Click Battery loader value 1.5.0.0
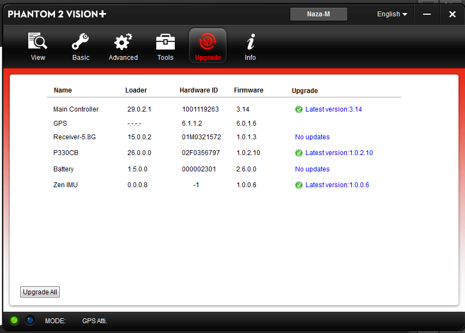Screen dimensions: 465x333 coord(138,169)
